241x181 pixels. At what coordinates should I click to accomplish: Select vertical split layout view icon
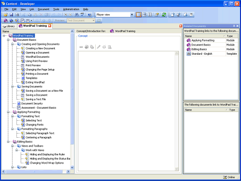coord(150,15)
